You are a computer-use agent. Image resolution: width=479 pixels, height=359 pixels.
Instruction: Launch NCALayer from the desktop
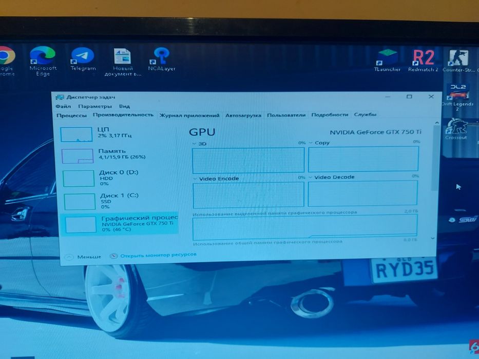[x=161, y=59]
